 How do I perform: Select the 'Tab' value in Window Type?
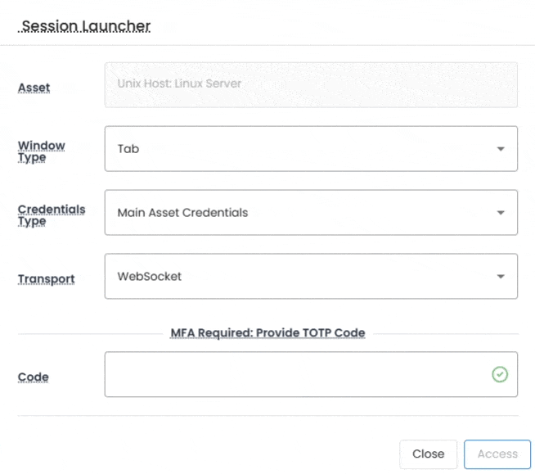coord(128,149)
